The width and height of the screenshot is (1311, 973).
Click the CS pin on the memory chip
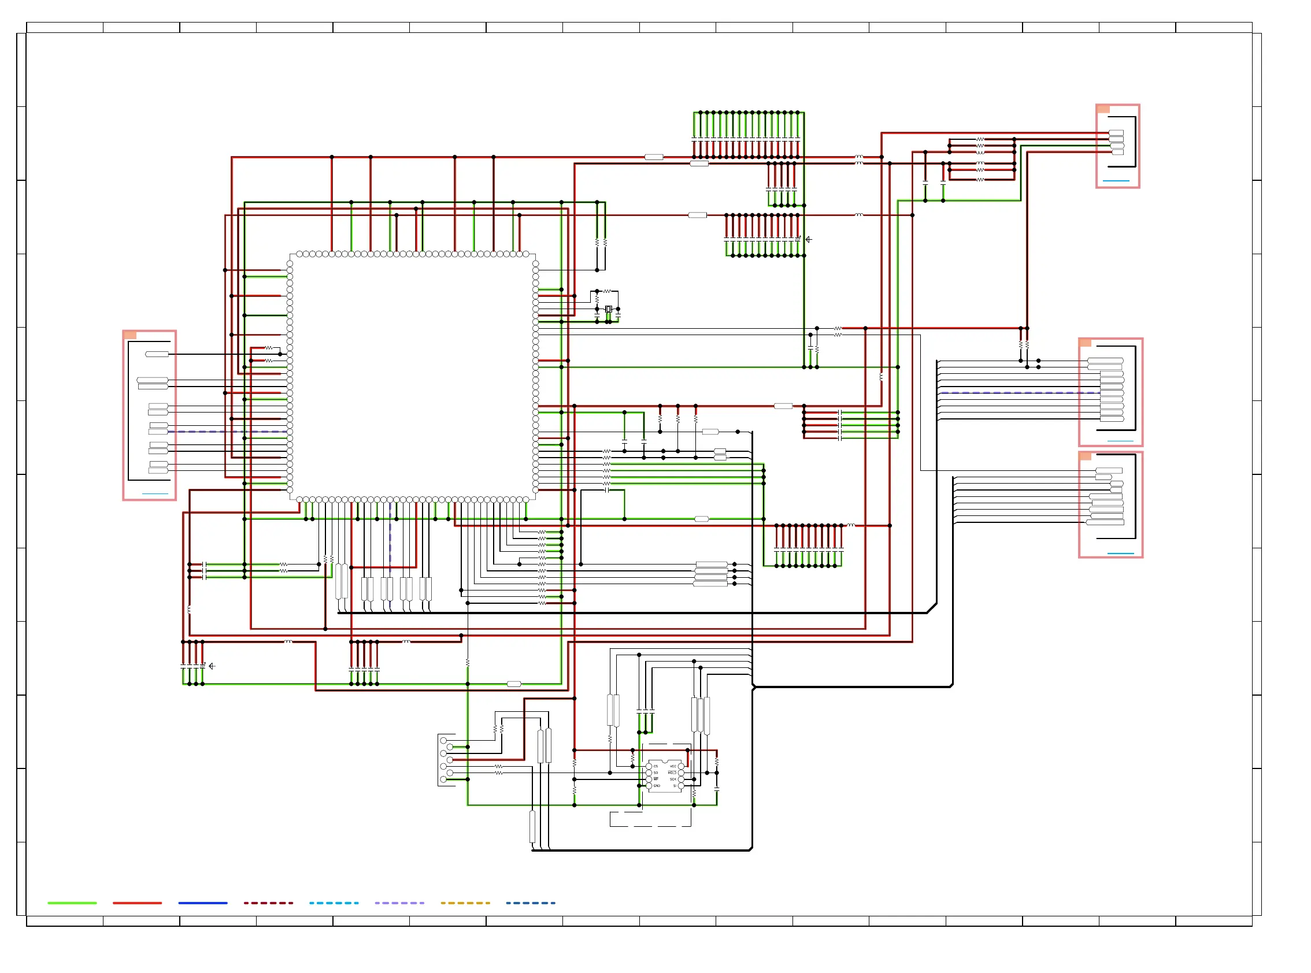coord(649,766)
